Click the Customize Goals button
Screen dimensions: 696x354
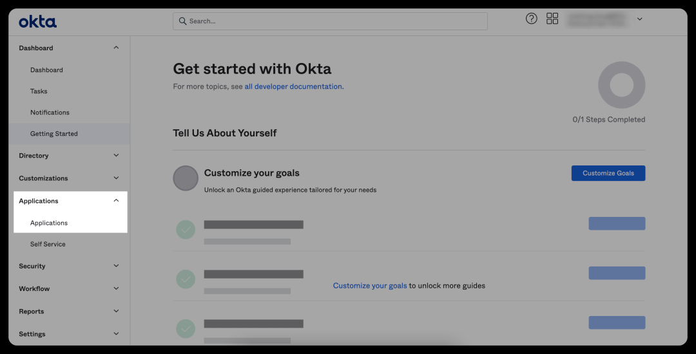click(x=608, y=173)
